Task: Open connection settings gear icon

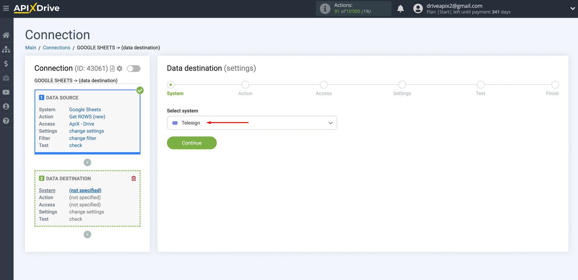Action: 119,68
